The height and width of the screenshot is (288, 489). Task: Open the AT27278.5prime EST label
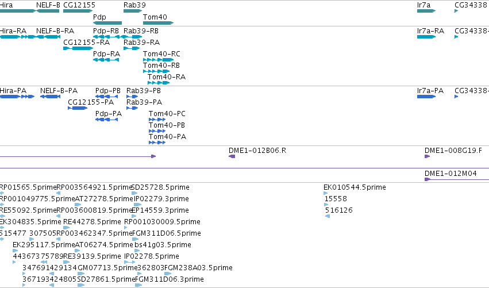104,199
